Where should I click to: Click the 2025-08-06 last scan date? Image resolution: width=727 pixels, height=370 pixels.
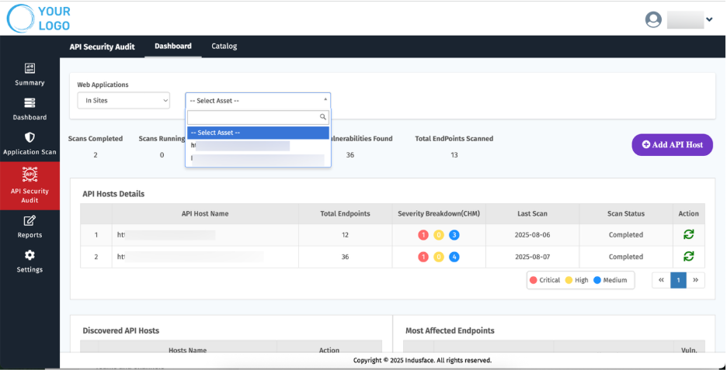click(x=532, y=235)
